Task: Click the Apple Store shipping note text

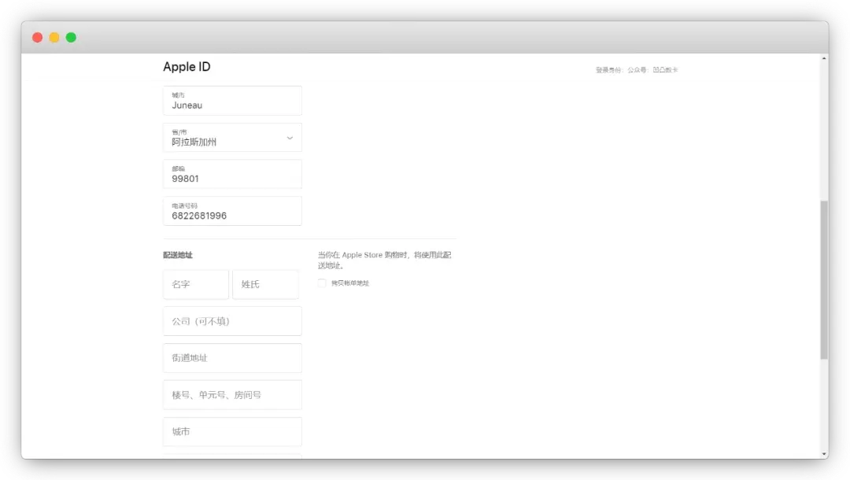Action: pos(384,260)
